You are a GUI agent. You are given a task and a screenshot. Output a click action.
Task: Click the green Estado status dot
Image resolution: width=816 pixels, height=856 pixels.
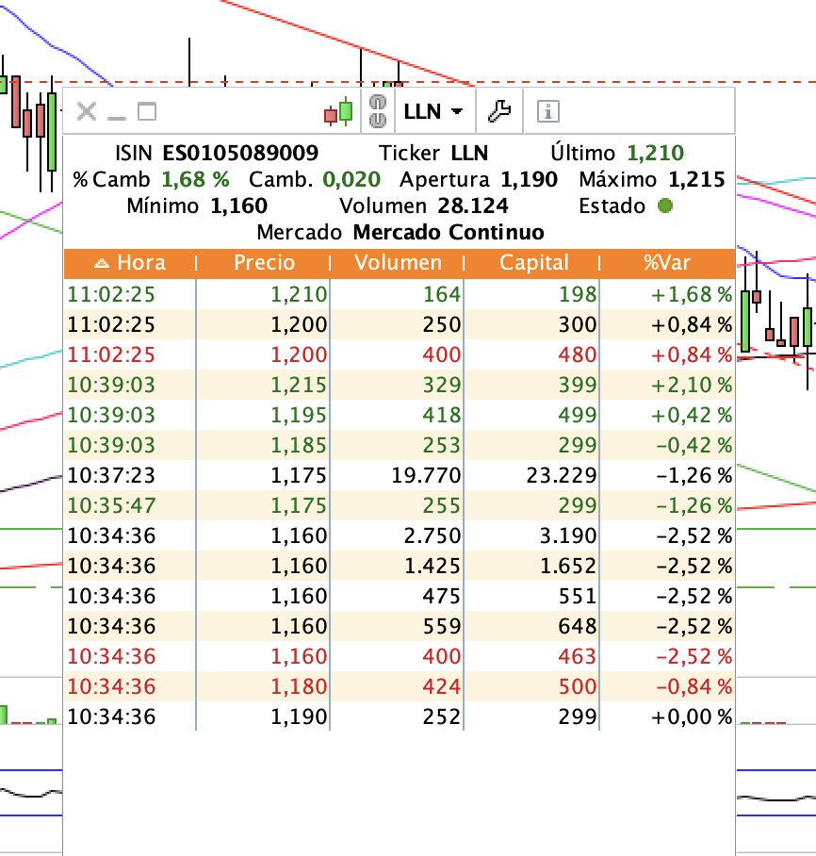[x=665, y=206]
